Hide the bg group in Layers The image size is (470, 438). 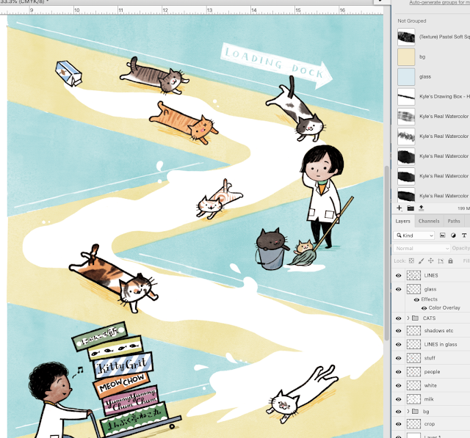pyautogui.click(x=398, y=412)
